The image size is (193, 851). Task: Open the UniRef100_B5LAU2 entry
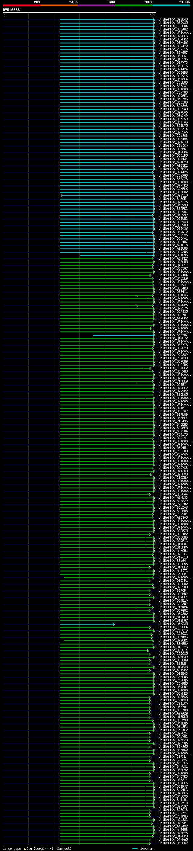(173, 29)
